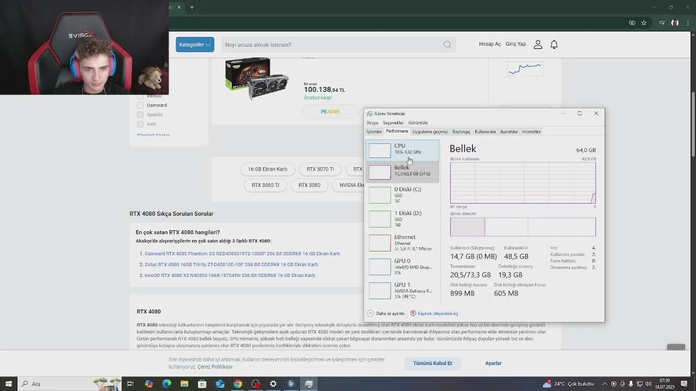This screenshot has width=696, height=391.
Task: Close the current browser tab
Action: (179, 7)
